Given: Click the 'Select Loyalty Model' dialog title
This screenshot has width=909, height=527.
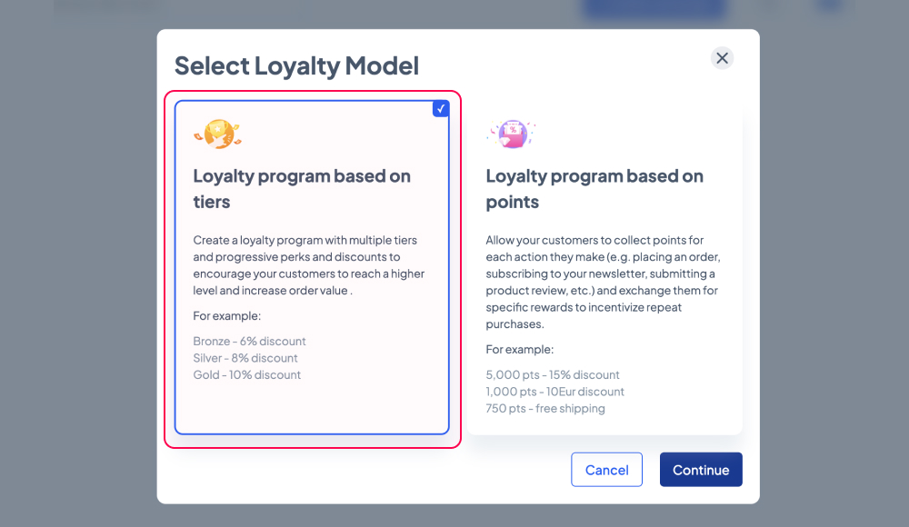Looking at the screenshot, I should [296, 65].
